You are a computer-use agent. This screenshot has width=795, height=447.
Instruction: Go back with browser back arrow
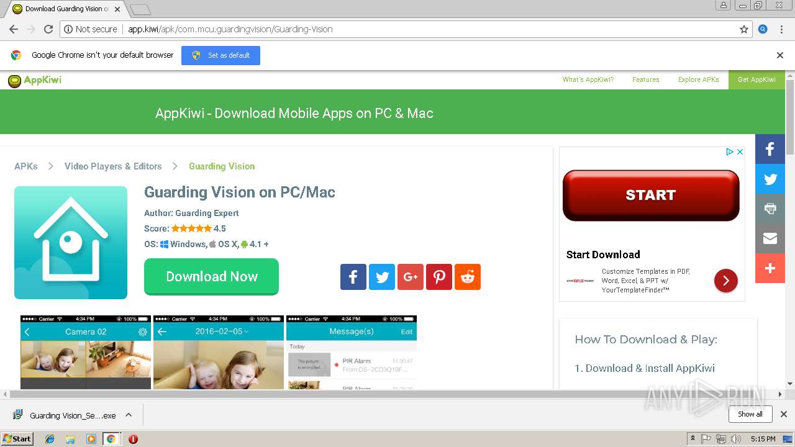point(14,29)
